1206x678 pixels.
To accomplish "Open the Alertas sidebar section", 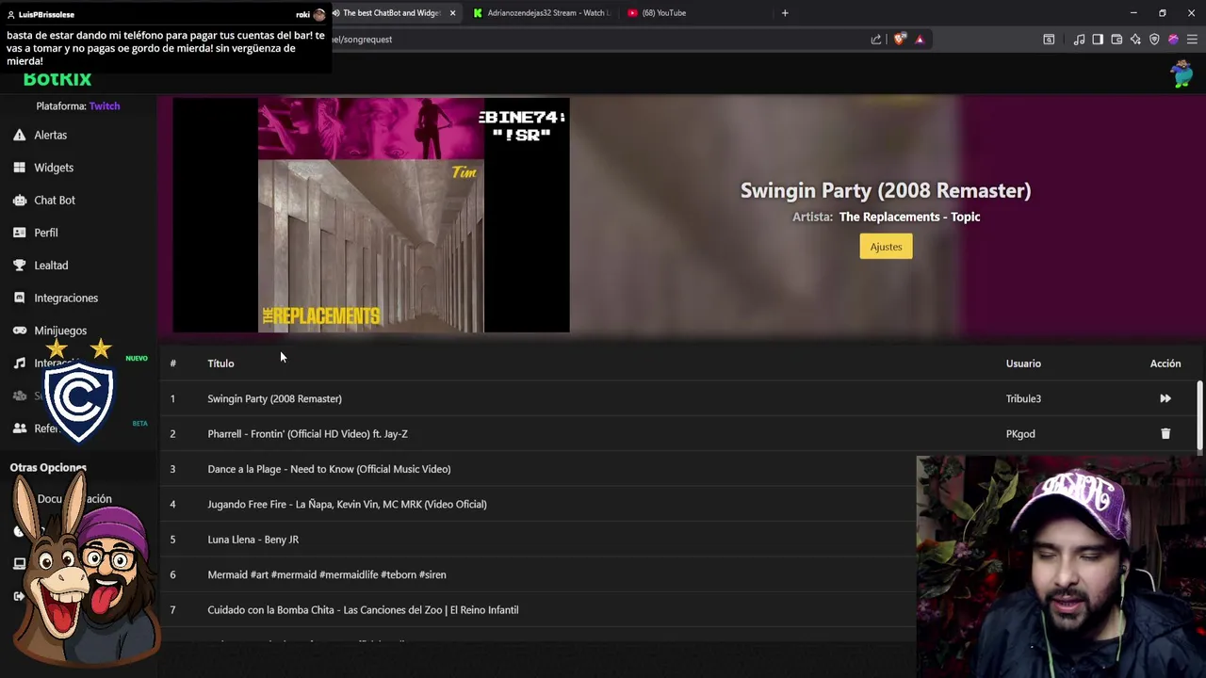I will click(x=50, y=135).
